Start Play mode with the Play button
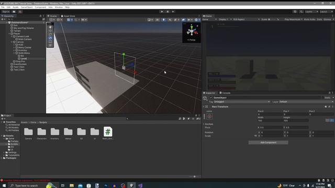Image resolution: width=335 pixels, height=188 pixels. click(x=162, y=11)
